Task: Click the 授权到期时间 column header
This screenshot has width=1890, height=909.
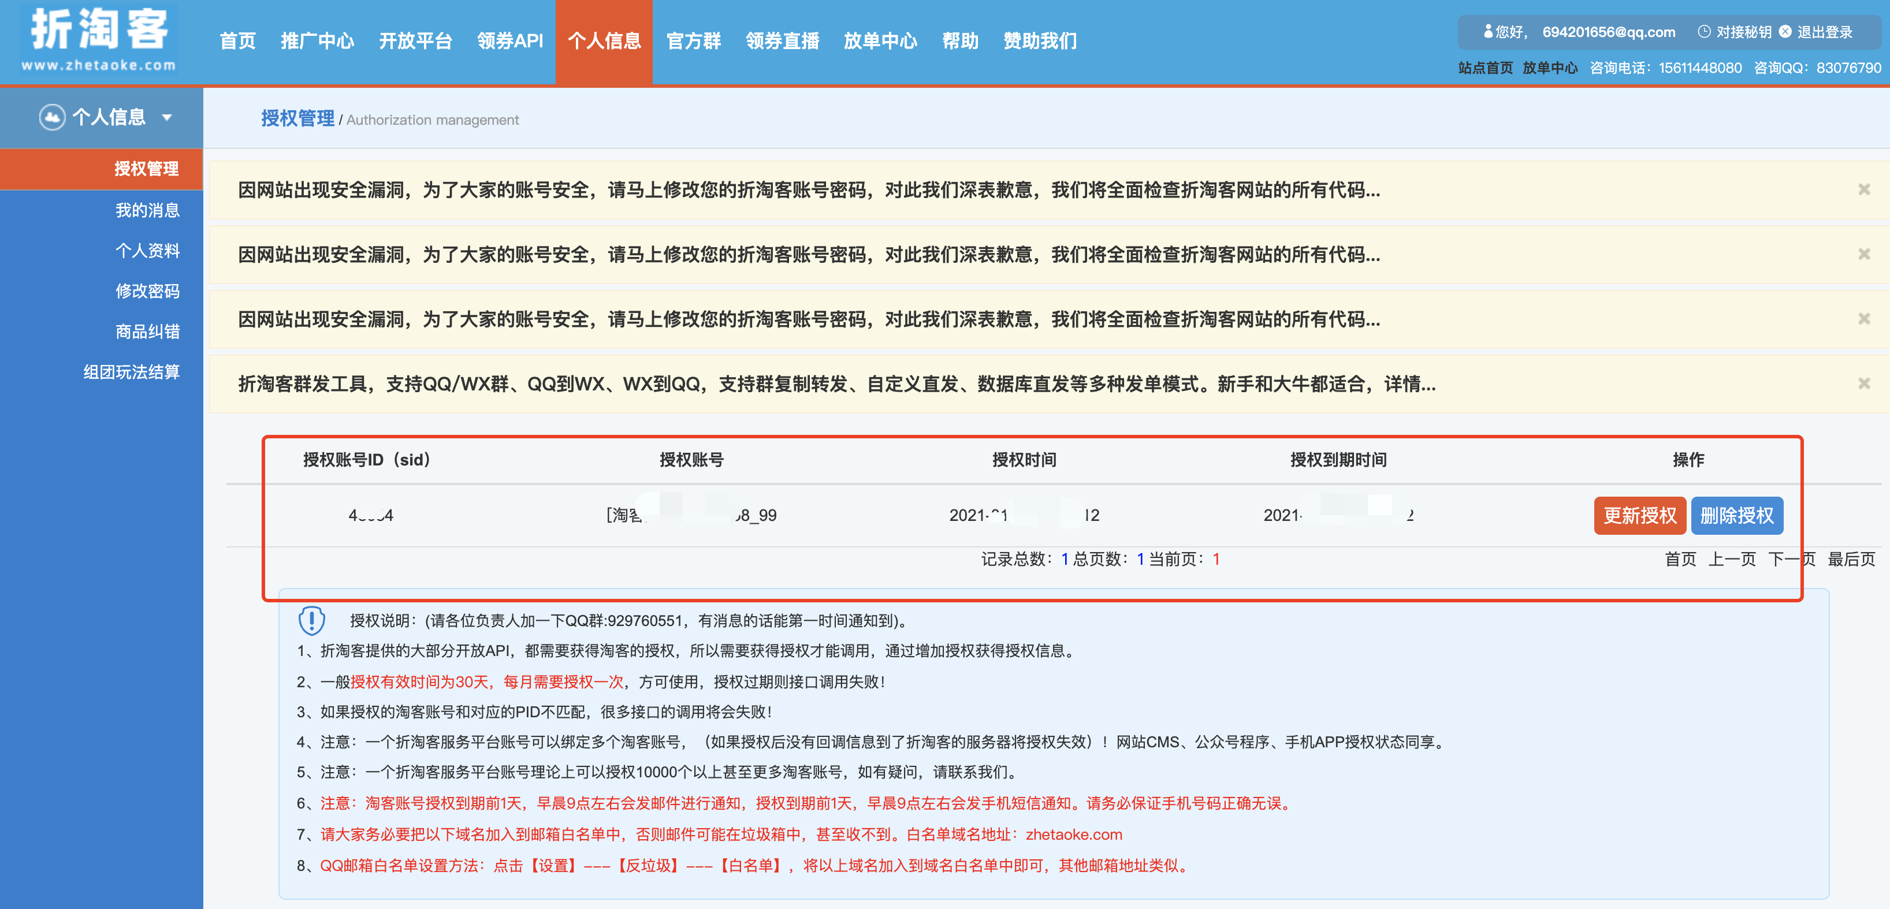Action: [1338, 460]
